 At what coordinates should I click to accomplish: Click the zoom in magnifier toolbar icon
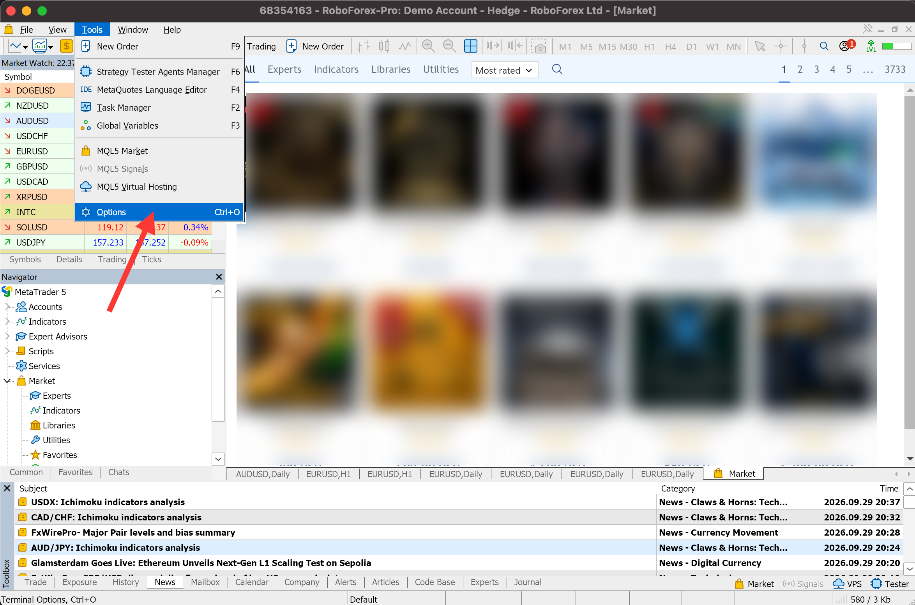click(x=428, y=46)
